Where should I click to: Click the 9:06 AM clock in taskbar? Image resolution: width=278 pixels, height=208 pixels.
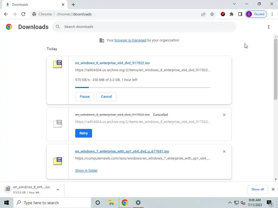[x=255, y=203]
